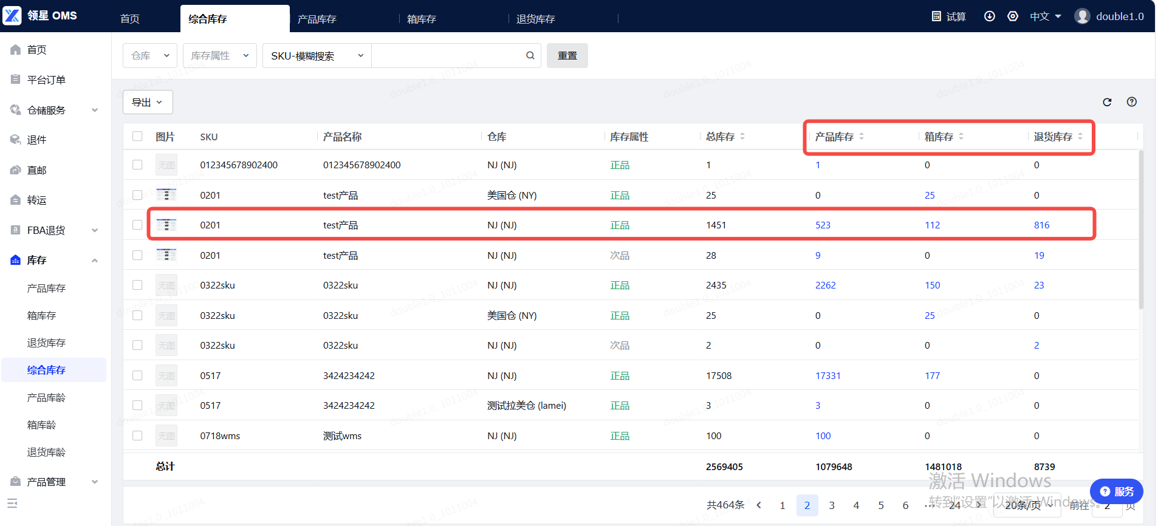Open the SKU-模糊搜索 dropdown

[x=317, y=55]
